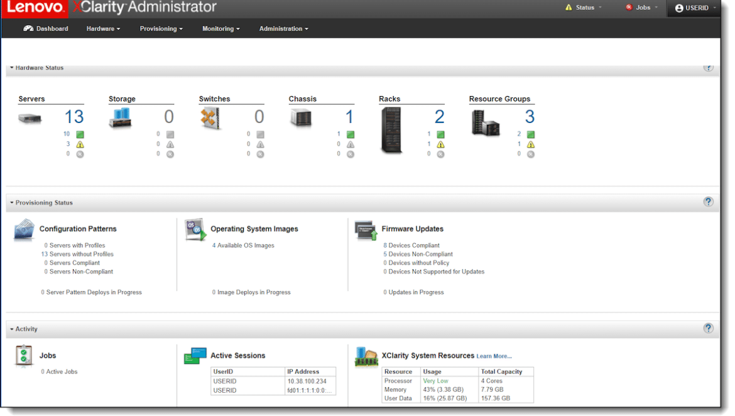The width and height of the screenshot is (735, 416).
Task: Open the Chassis total count 1
Action: pos(349,117)
